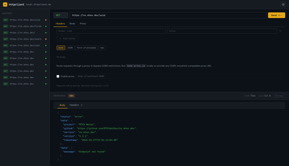Open the settings gear icon
The height and width of the screenshot is (166, 289).
(x=283, y=4)
